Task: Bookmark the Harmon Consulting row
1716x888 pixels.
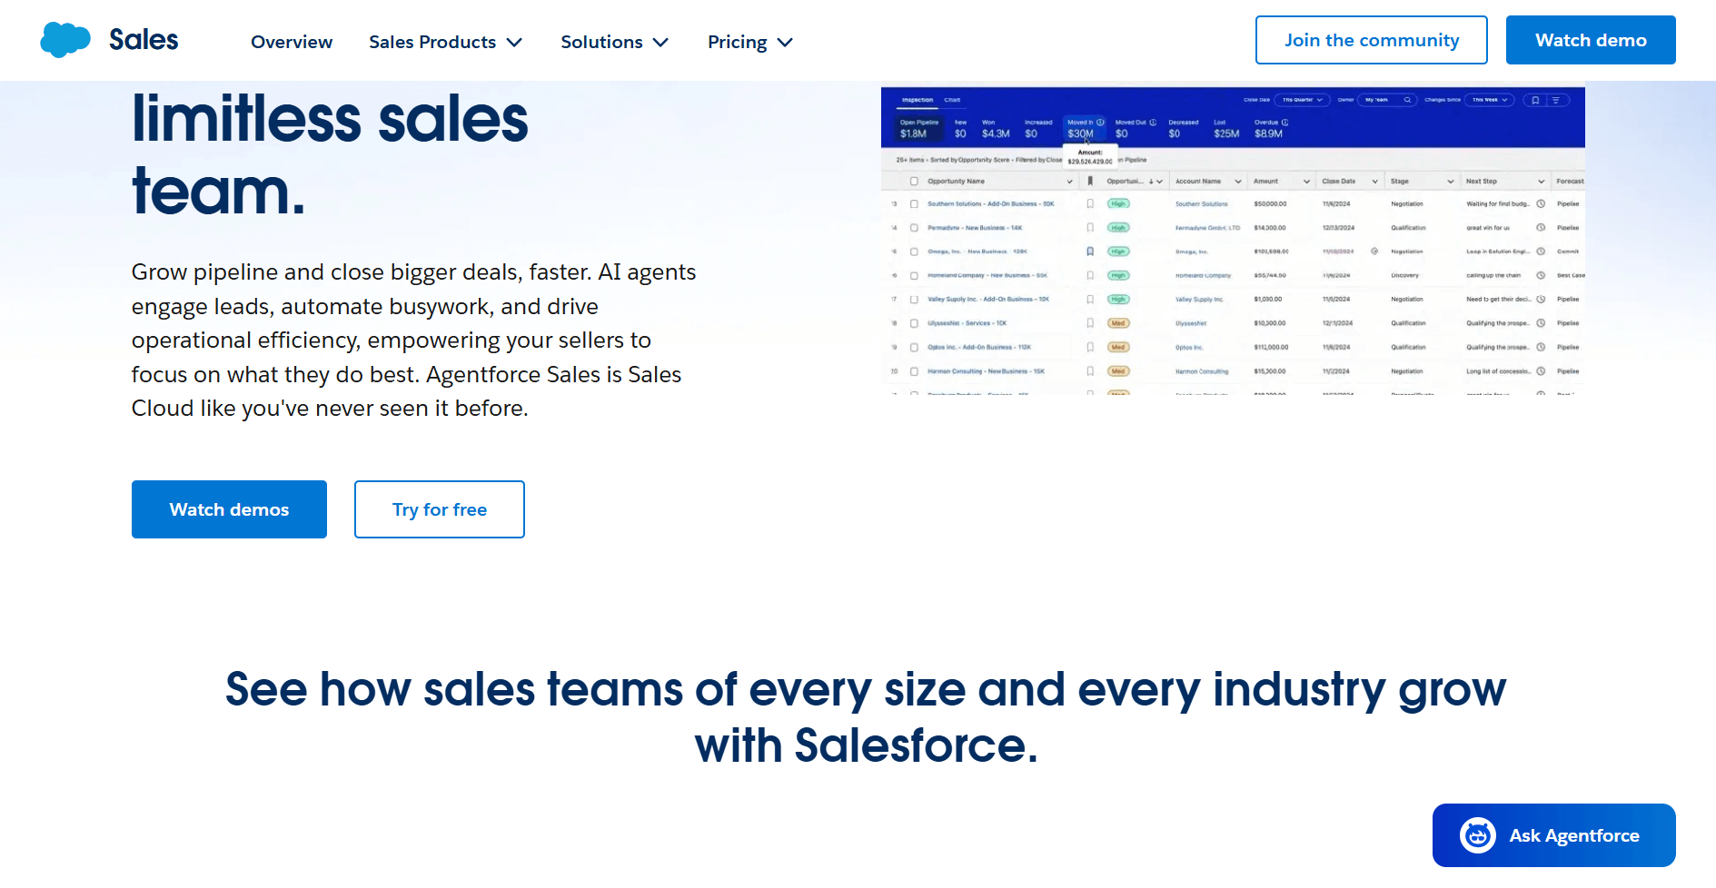Action: (x=1090, y=371)
